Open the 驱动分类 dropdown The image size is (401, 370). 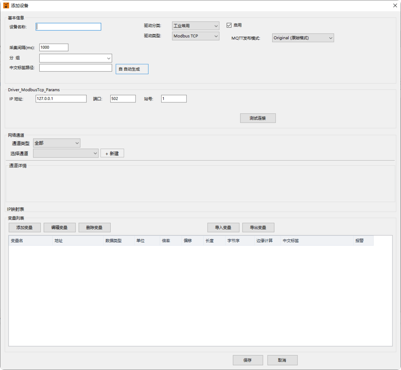pyautogui.click(x=196, y=26)
